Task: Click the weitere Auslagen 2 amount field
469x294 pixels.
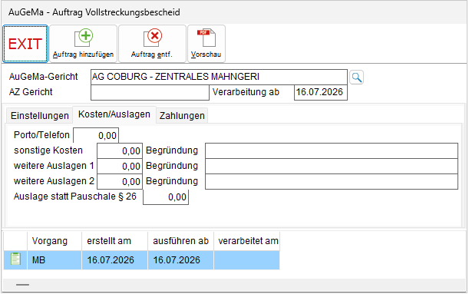Action: [x=120, y=182]
